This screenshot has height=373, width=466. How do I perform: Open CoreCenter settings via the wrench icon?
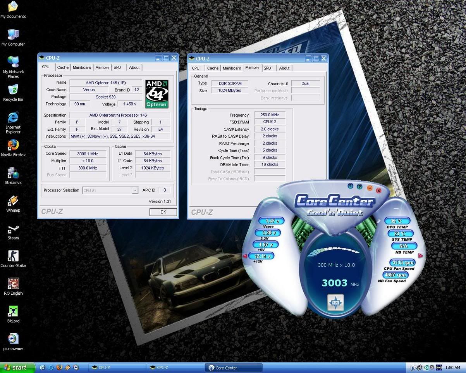[x=350, y=187]
